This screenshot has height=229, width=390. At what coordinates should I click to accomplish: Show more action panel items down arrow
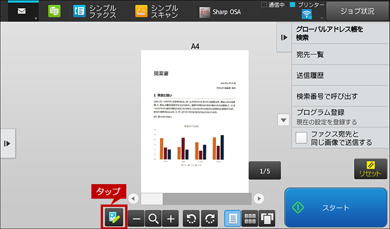pyautogui.click(x=283, y=120)
